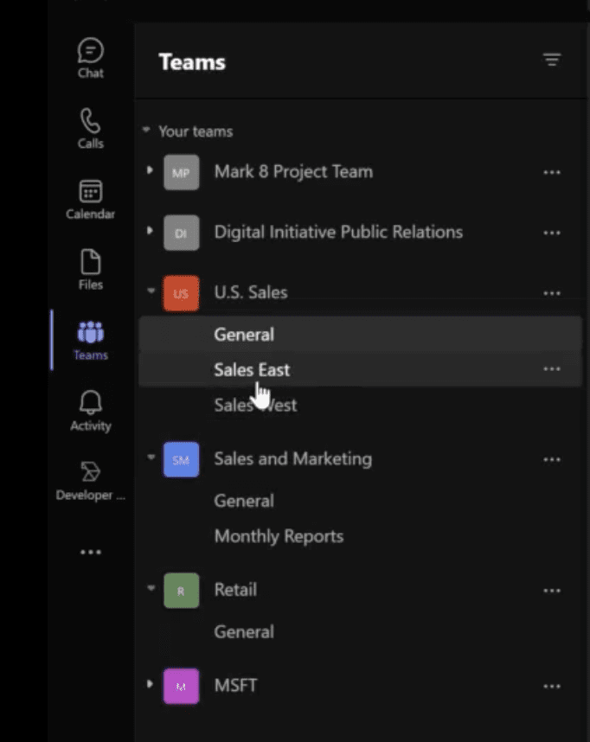This screenshot has width=590, height=742.
Task: Click the R avatar of Retail team
Action: [182, 591]
